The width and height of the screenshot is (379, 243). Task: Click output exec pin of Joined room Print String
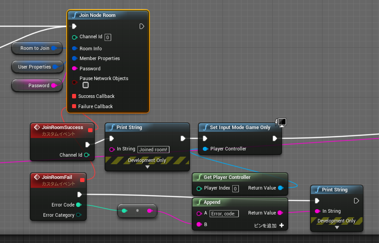pyautogui.click(x=183, y=138)
